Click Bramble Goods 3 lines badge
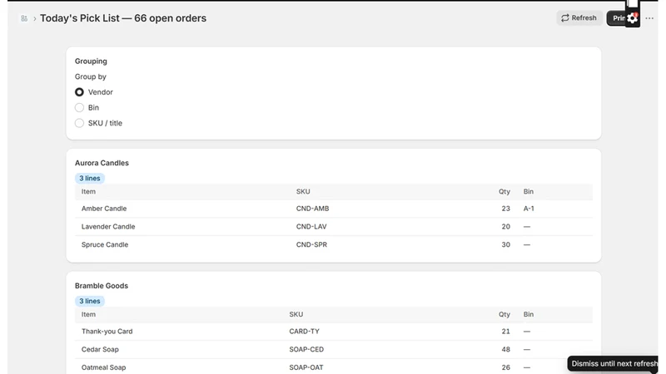666x374 pixels. coord(90,301)
